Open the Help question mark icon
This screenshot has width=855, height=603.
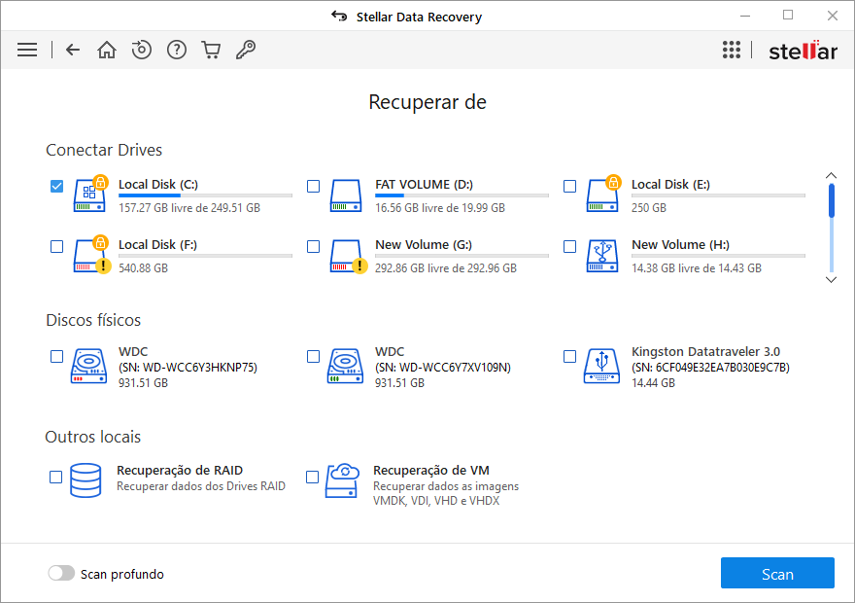click(177, 50)
